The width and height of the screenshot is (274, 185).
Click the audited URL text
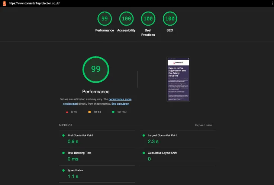coord(34,3)
